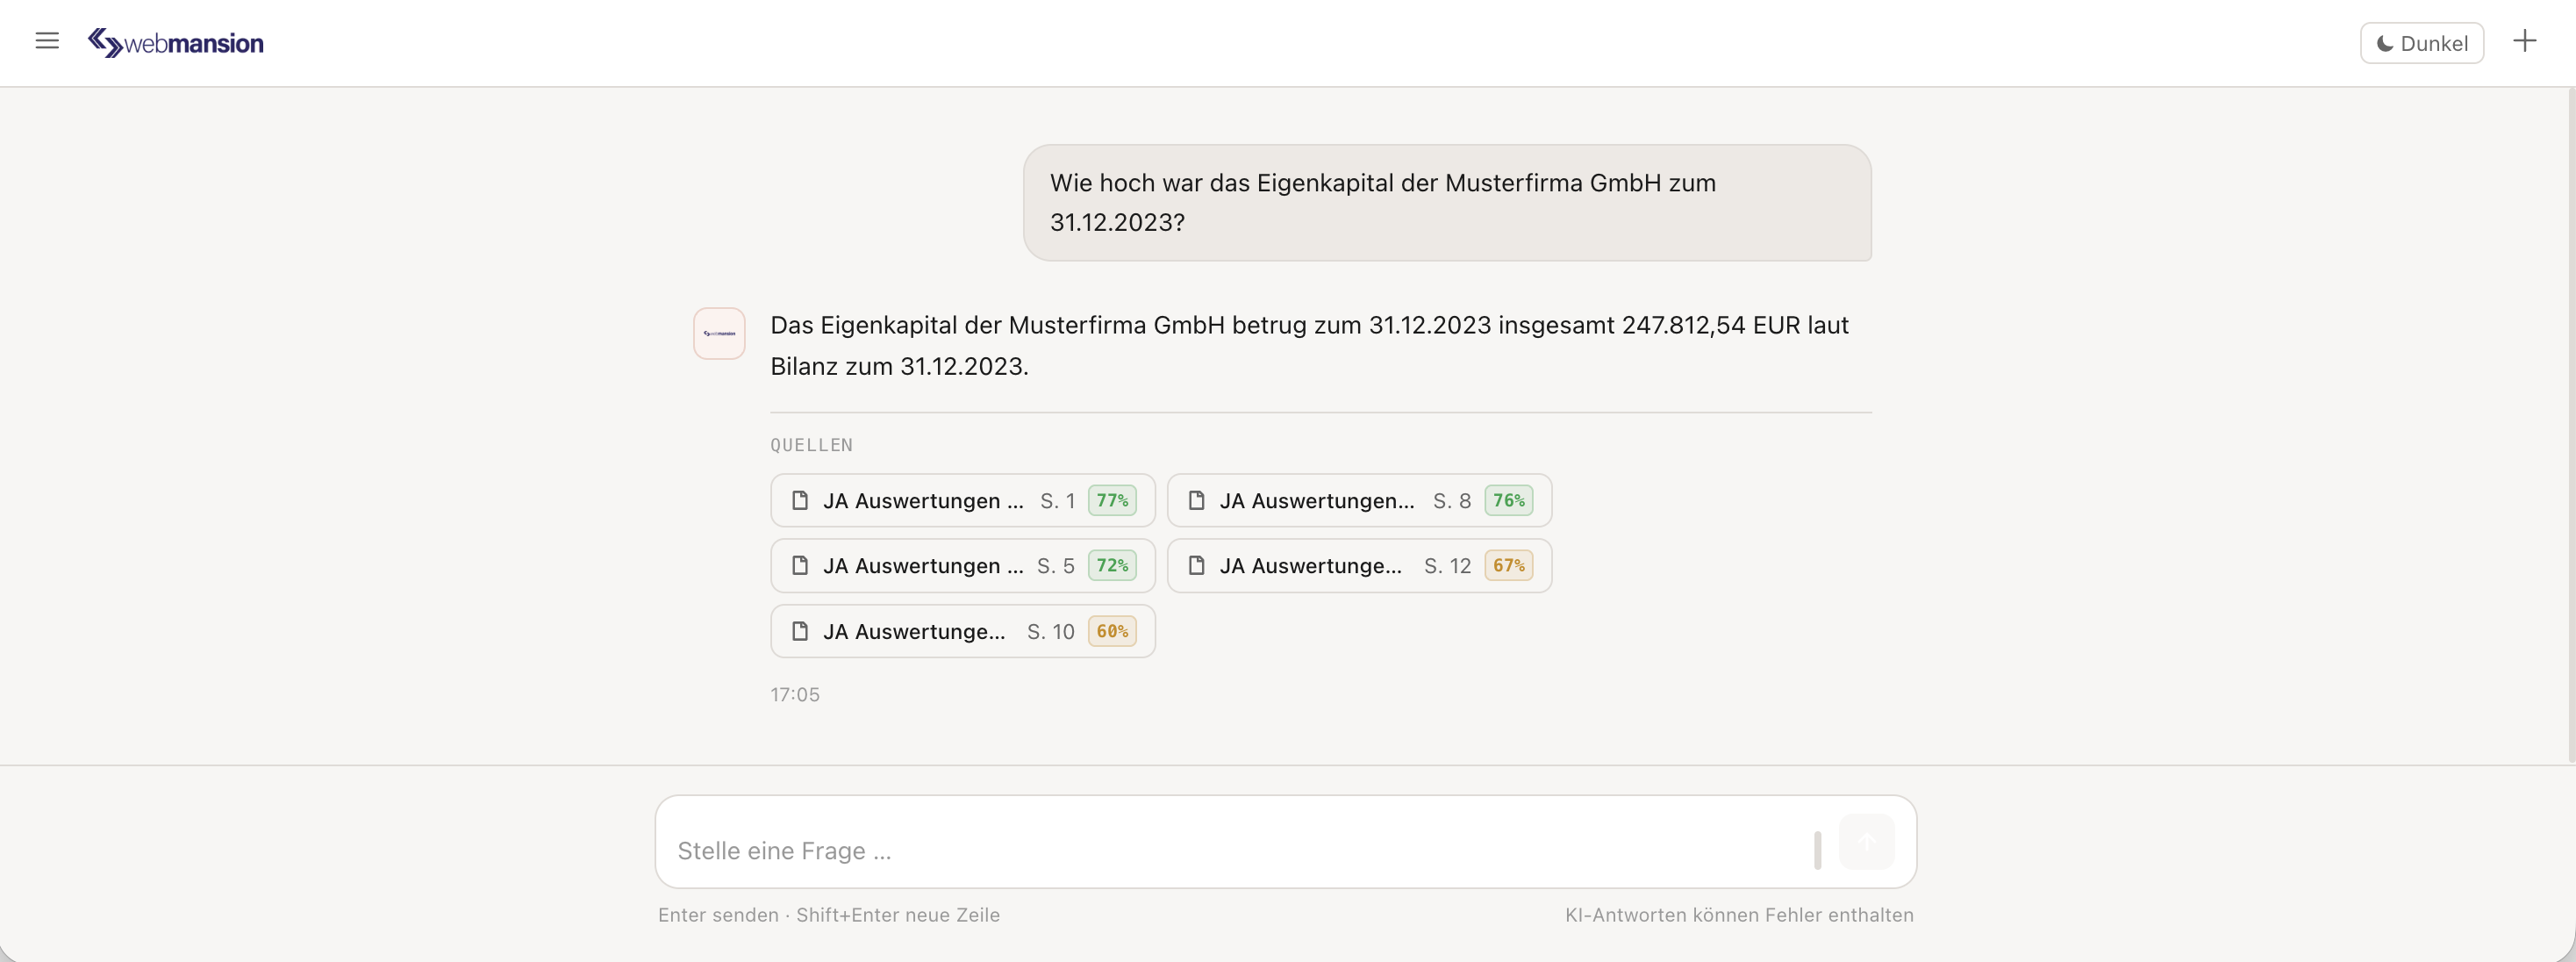Screen dimensions: 2576x962
Task: Click the 76% relevance badge
Action: 1508,500
